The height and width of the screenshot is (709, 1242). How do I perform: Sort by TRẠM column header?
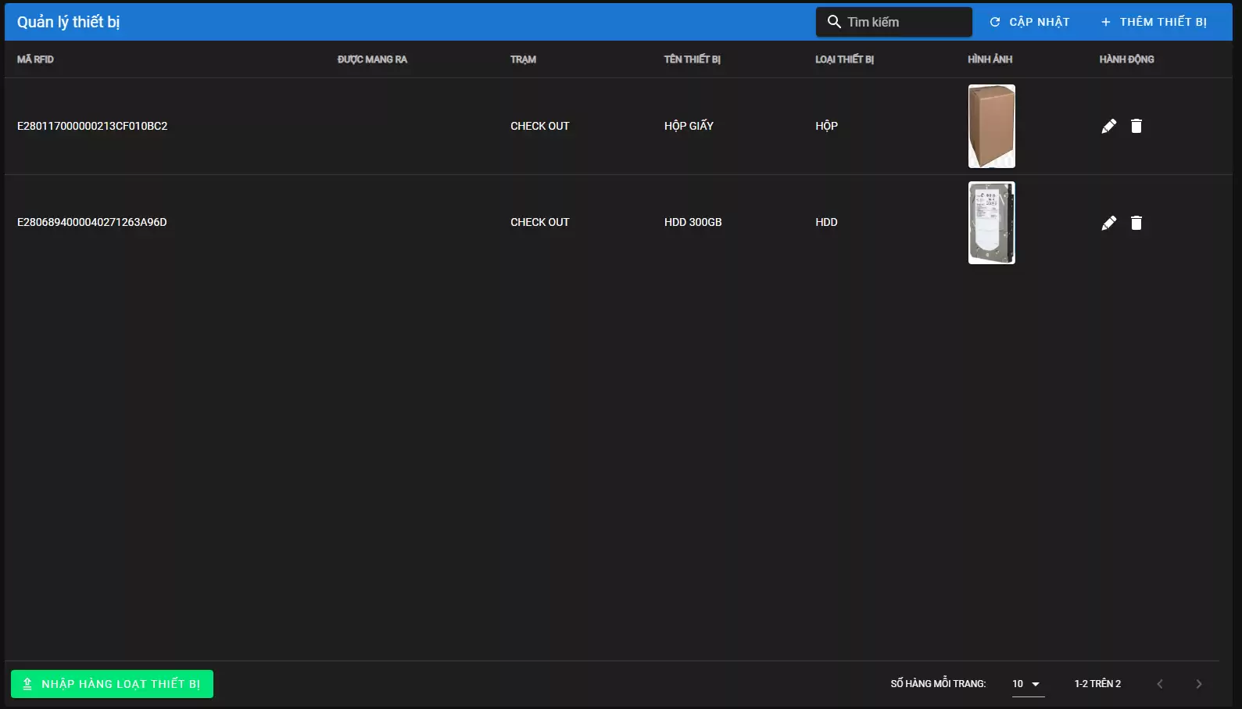[523, 59]
